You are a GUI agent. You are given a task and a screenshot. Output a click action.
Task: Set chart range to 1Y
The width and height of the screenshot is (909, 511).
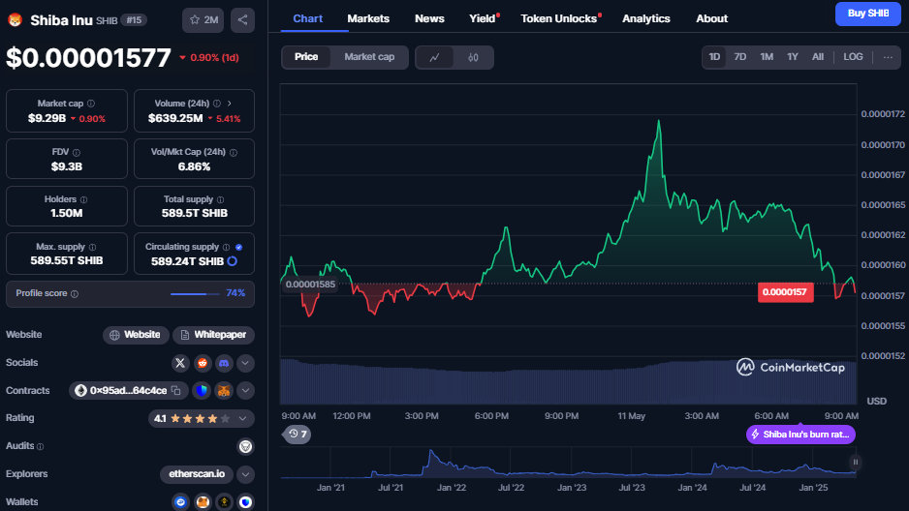coord(793,57)
